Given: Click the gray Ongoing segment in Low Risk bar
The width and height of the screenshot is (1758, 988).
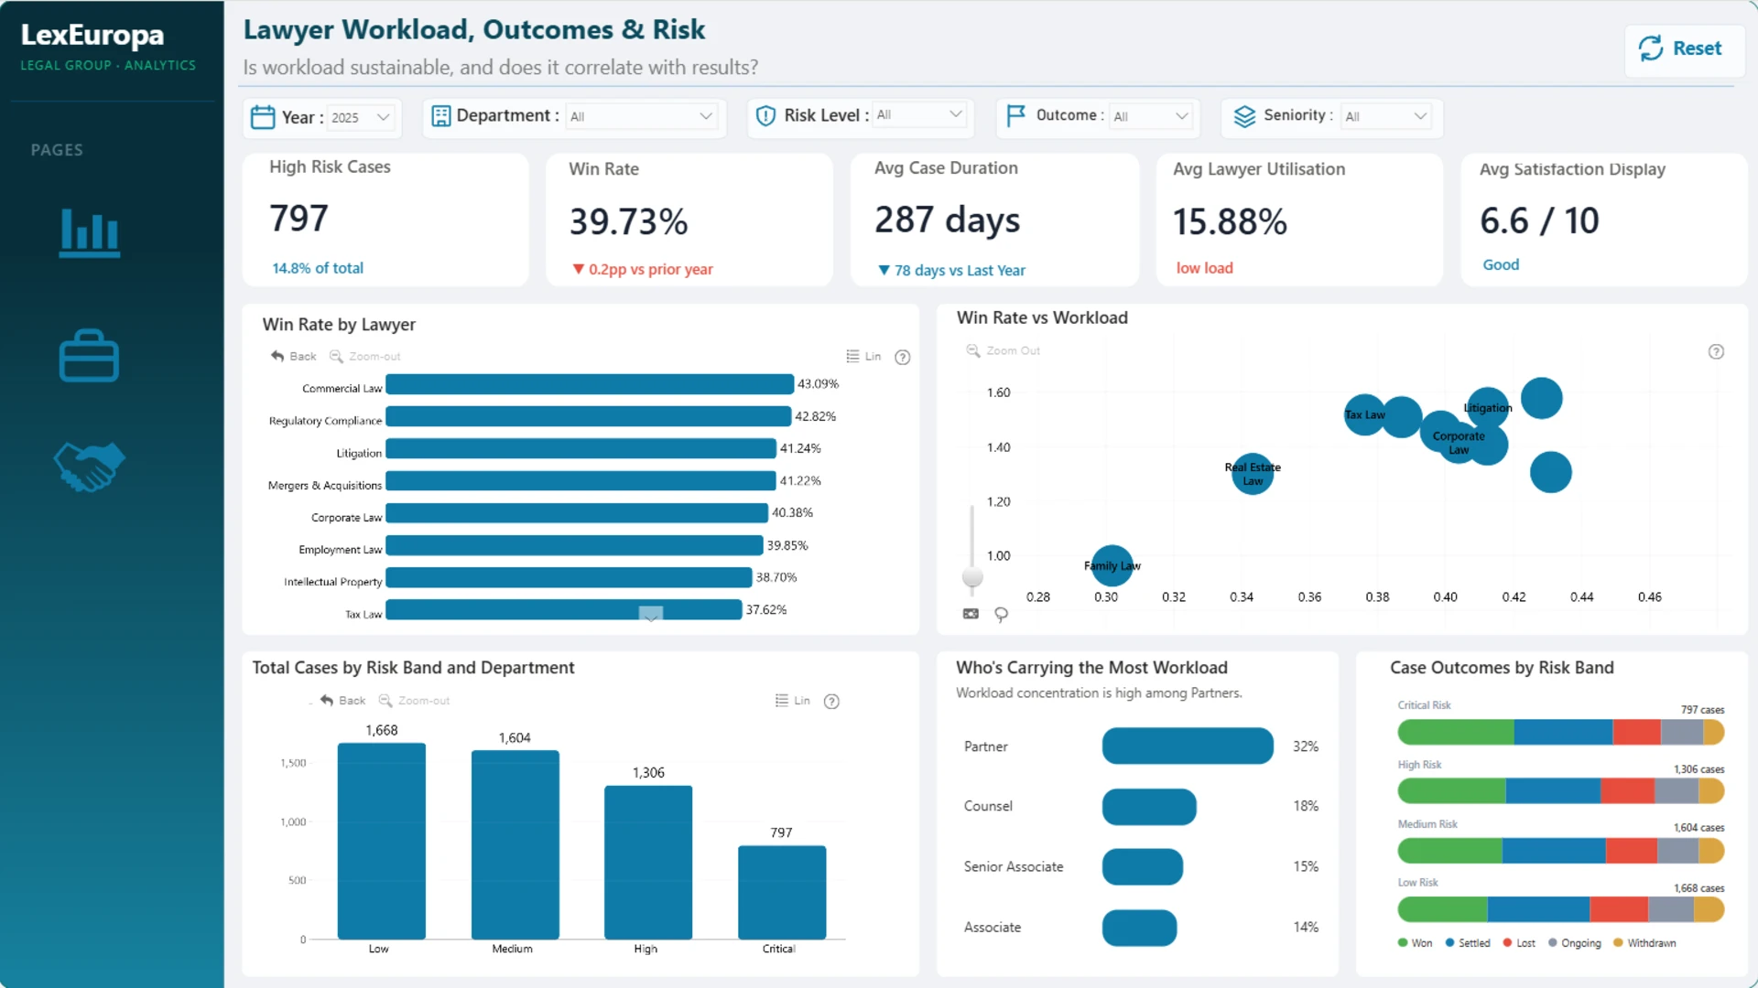Looking at the screenshot, I should coord(1671,909).
